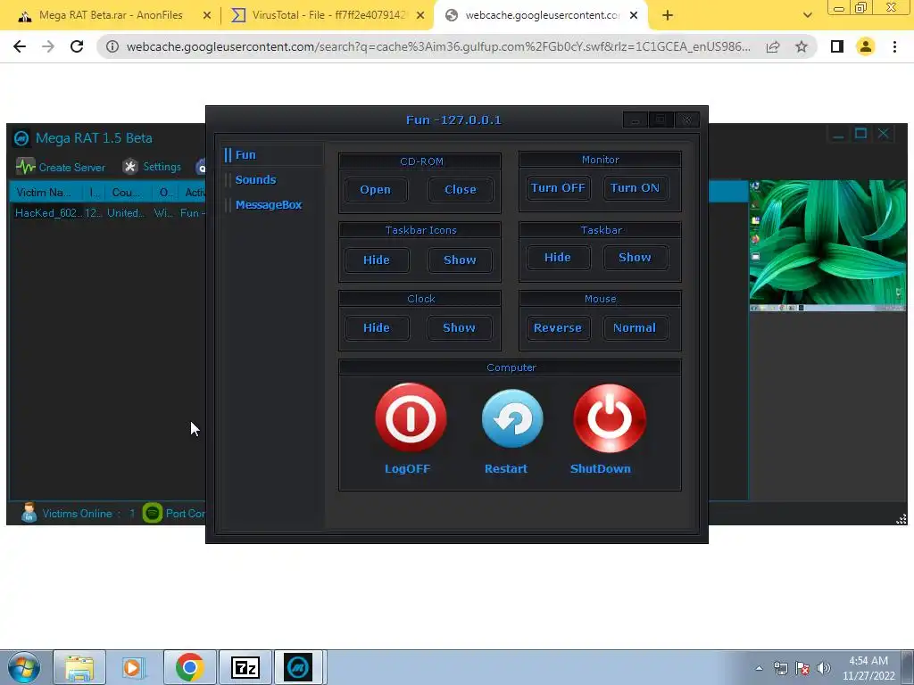The width and height of the screenshot is (914, 685).
Task: Select the Fun section in sidebar
Action: (x=273, y=155)
